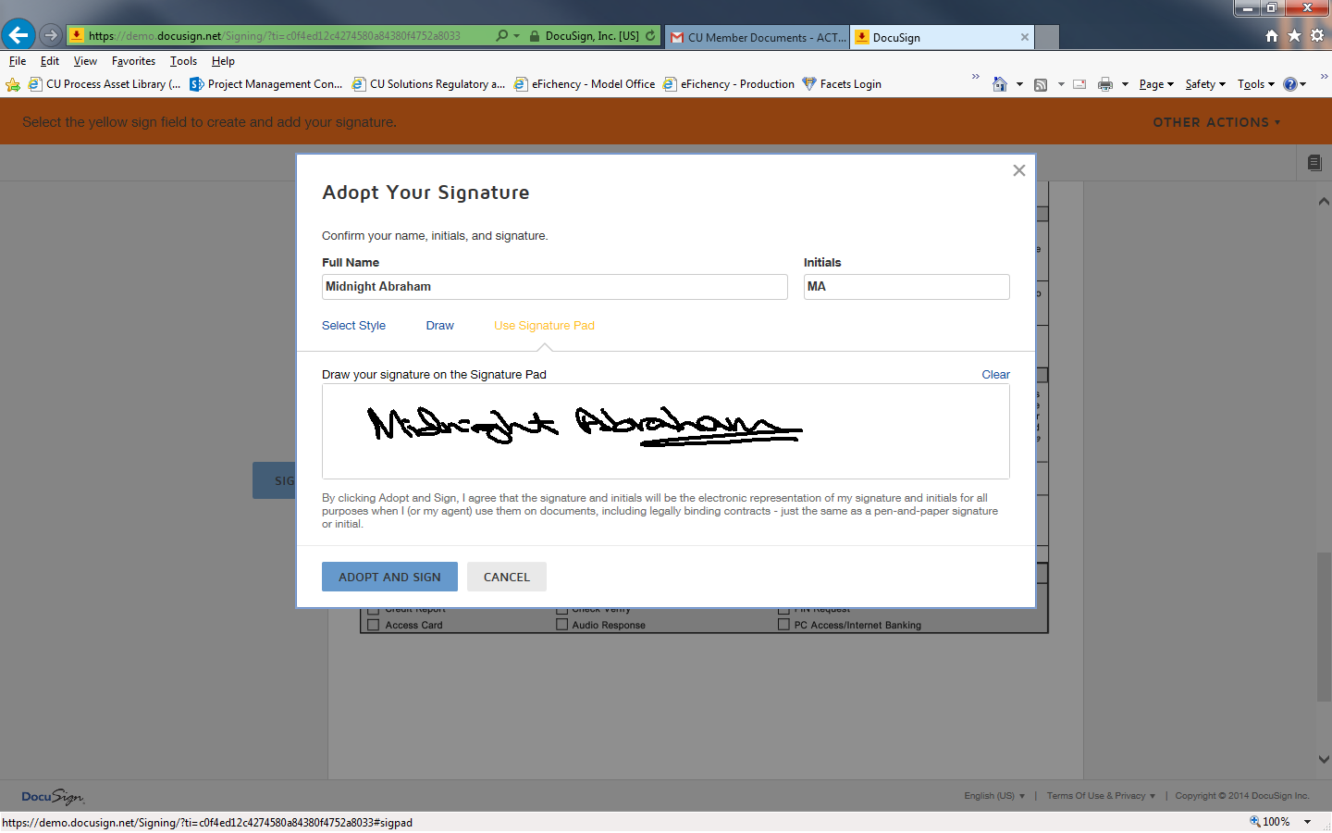
Task: Expand the OTHER ACTIONS dropdown
Action: coord(1216,122)
